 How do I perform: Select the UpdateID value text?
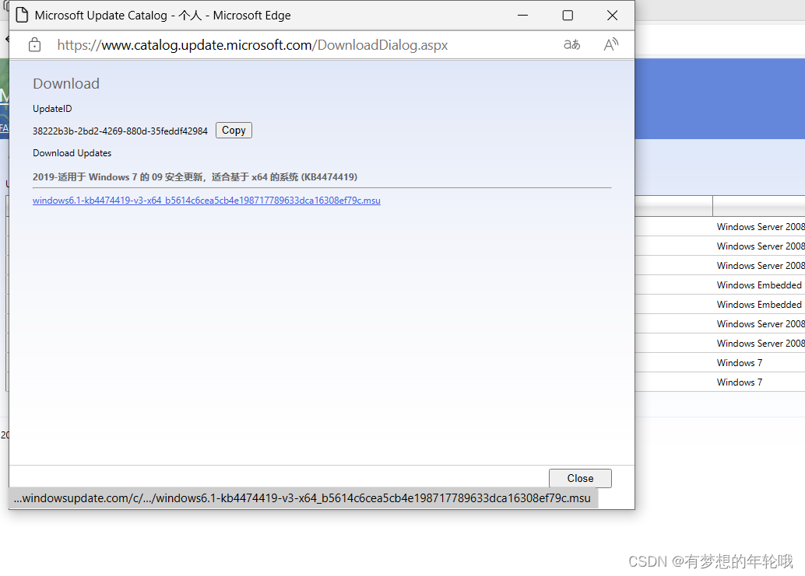[x=119, y=131]
